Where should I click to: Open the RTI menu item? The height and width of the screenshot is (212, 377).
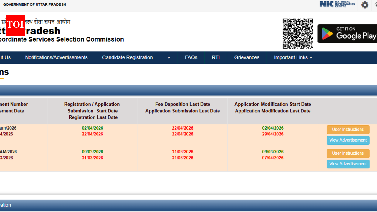(x=216, y=57)
